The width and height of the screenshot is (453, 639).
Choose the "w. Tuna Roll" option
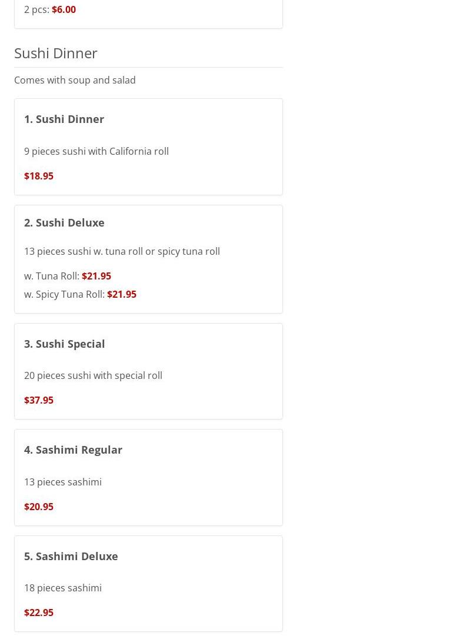[52, 276]
